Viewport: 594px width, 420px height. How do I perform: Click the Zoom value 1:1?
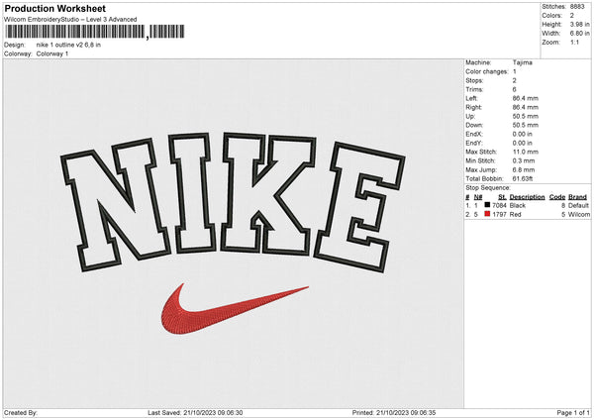tap(574, 42)
